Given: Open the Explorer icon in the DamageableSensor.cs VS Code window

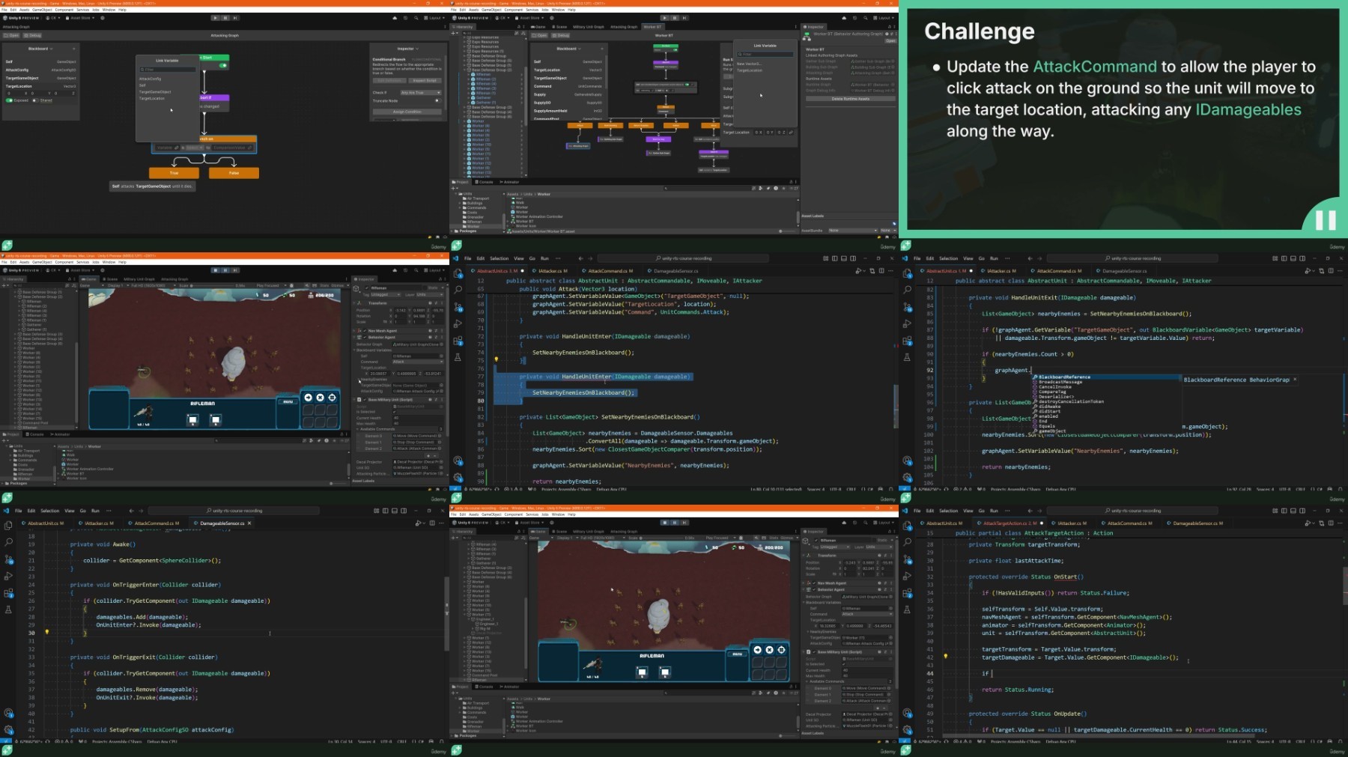Looking at the screenshot, I should (x=8, y=525).
